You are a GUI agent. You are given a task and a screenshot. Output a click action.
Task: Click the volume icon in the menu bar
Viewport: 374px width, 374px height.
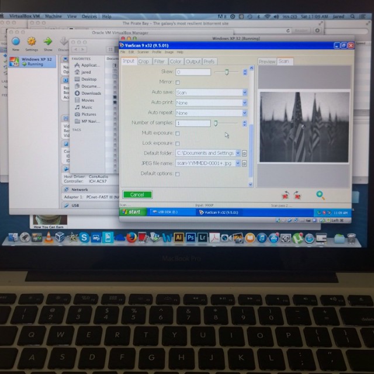[276, 16]
